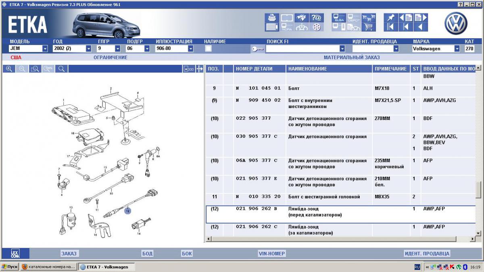Zoom out of the illustration
This screenshot has width=484, height=272.
coord(22,69)
